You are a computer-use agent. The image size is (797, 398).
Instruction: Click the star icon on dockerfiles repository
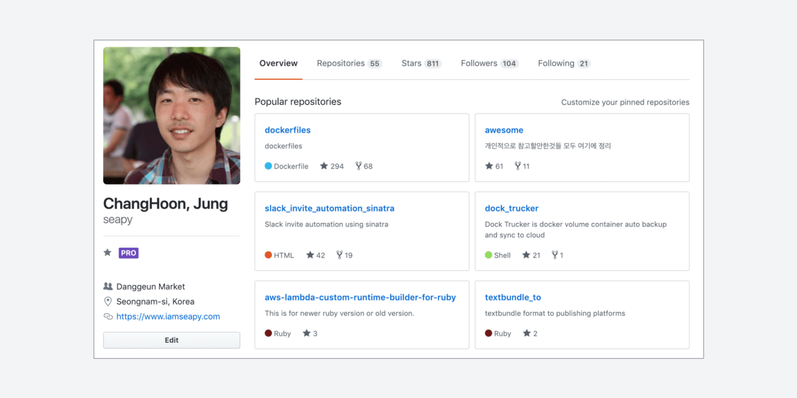coord(324,166)
